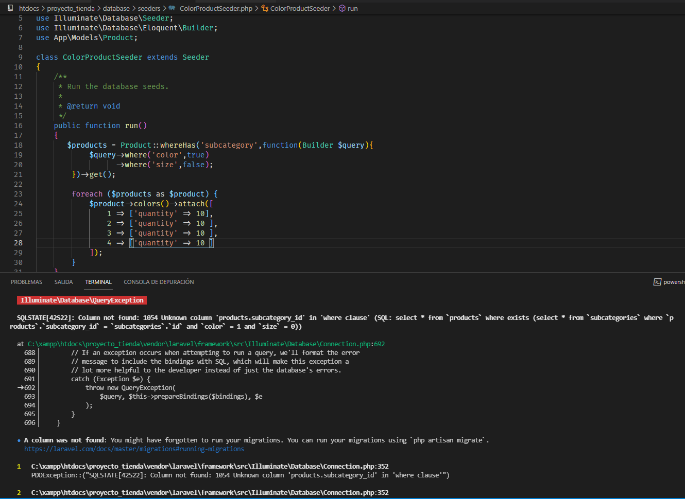Switch to the SALIDA tab
This screenshot has height=499, width=685.
[64, 282]
